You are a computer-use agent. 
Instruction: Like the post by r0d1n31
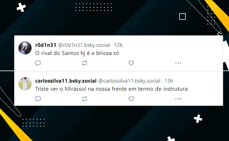(x=131, y=63)
